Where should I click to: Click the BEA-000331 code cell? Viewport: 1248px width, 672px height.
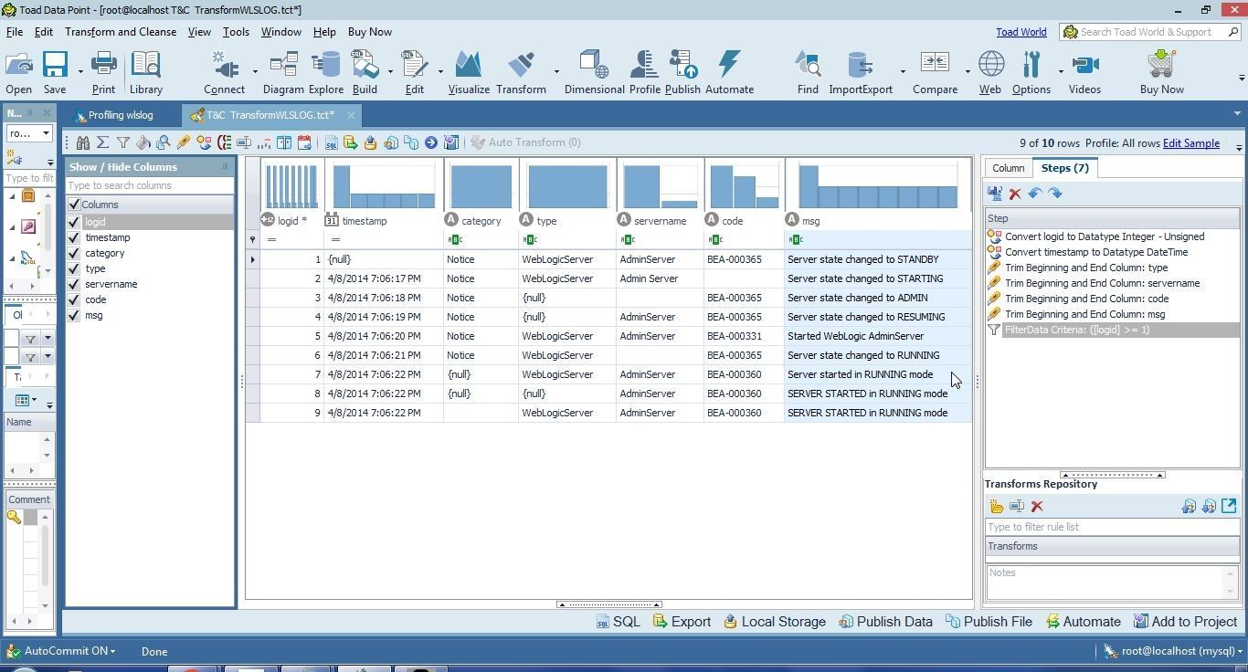click(744, 336)
